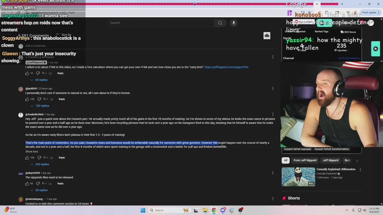The image size is (383, 215).
Task: Open the Sort by comments dropdown
Action: point(63,35)
